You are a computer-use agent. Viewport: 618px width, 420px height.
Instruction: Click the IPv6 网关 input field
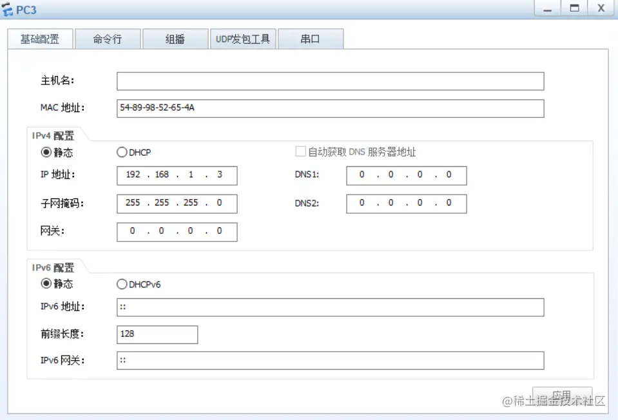331,361
